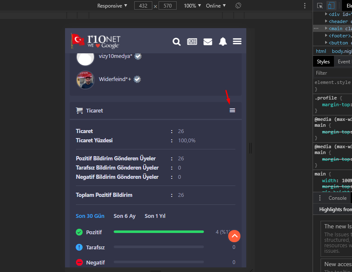Select the Son 30 Gün tab
Viewport: 352px width, 272px height.
click(x=90, y=216)
